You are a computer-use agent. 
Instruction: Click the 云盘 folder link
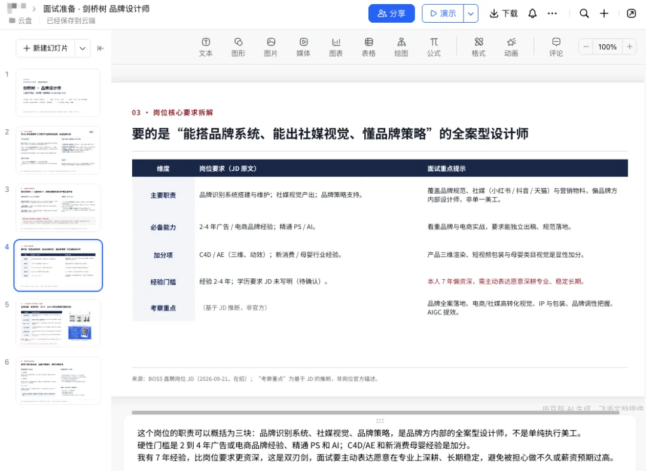(x=20, y=20)
